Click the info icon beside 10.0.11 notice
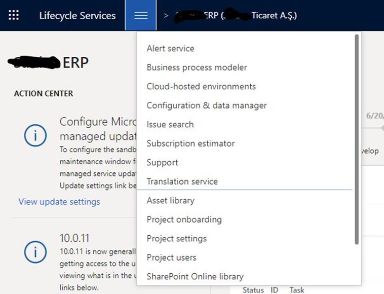 [35, 252]
